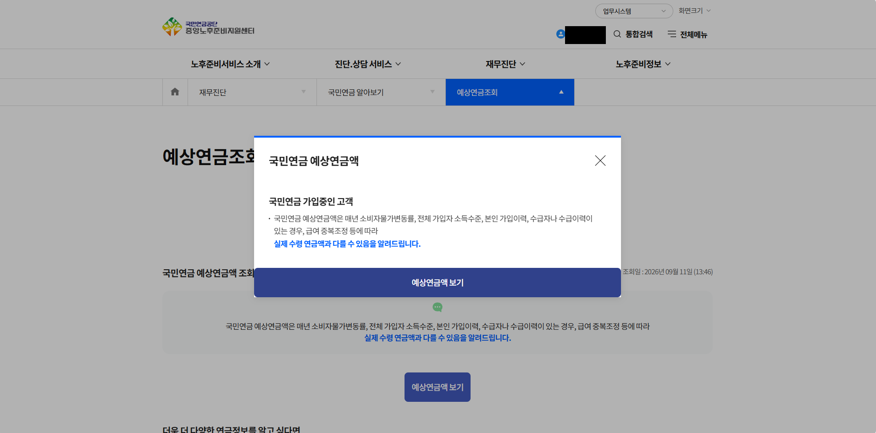Click the green speech bubble icon
Screen dimensions: 876x433
click(438, 307)
